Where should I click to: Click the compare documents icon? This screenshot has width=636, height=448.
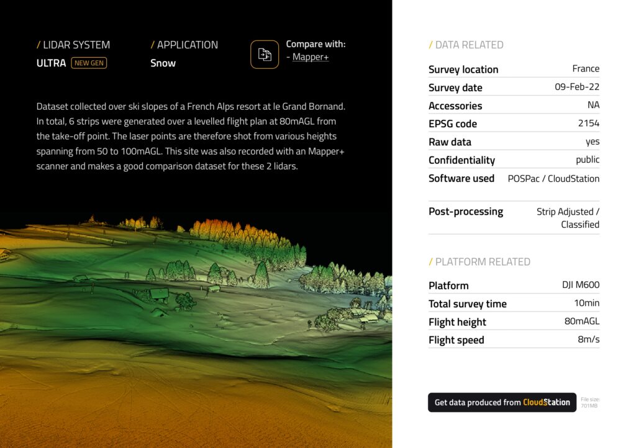265,55
